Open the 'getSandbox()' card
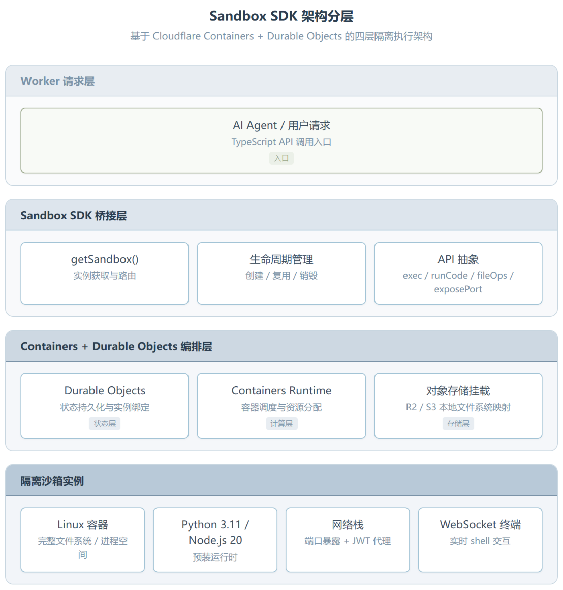The width and height of the screenshot is (563, 590). click(x=105, y=273)
